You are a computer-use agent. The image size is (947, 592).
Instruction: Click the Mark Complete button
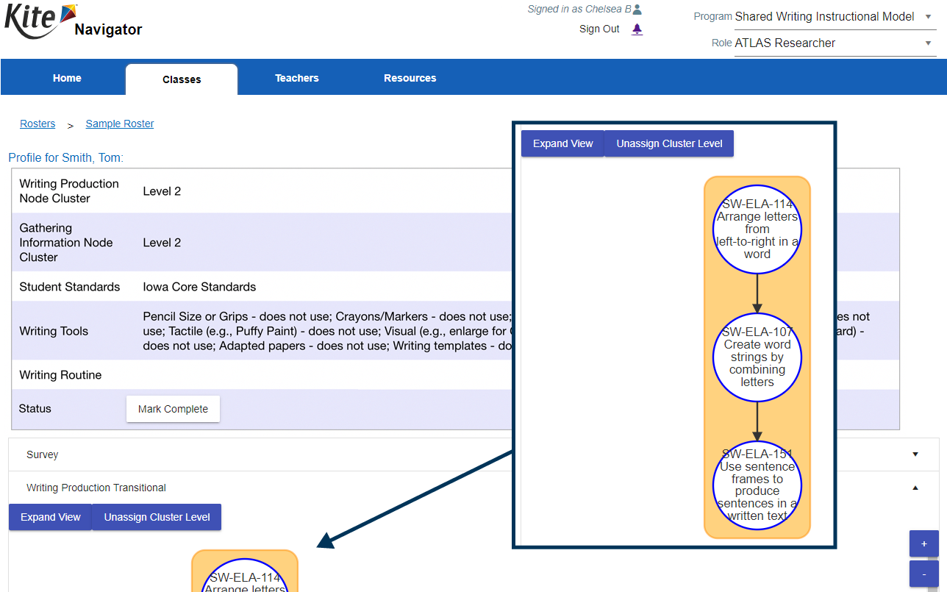coord(173,409)
